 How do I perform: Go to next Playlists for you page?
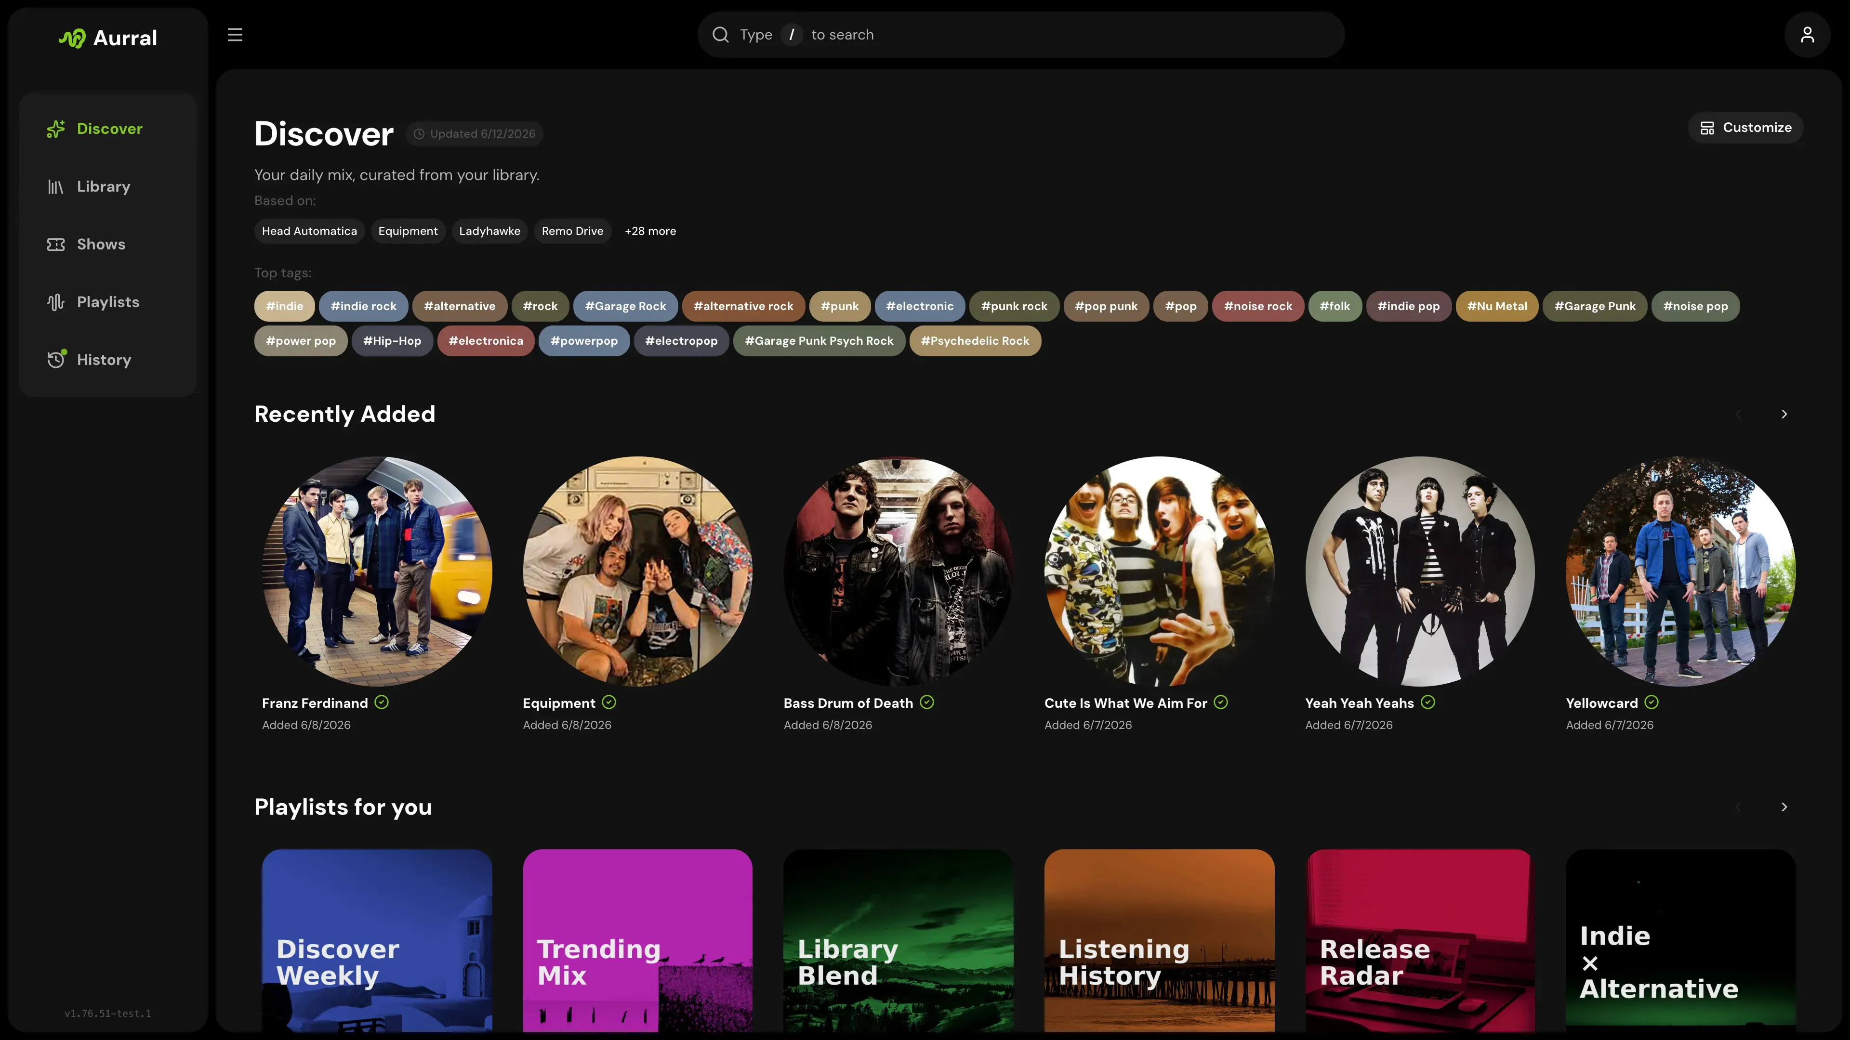tap(1784, 807)
